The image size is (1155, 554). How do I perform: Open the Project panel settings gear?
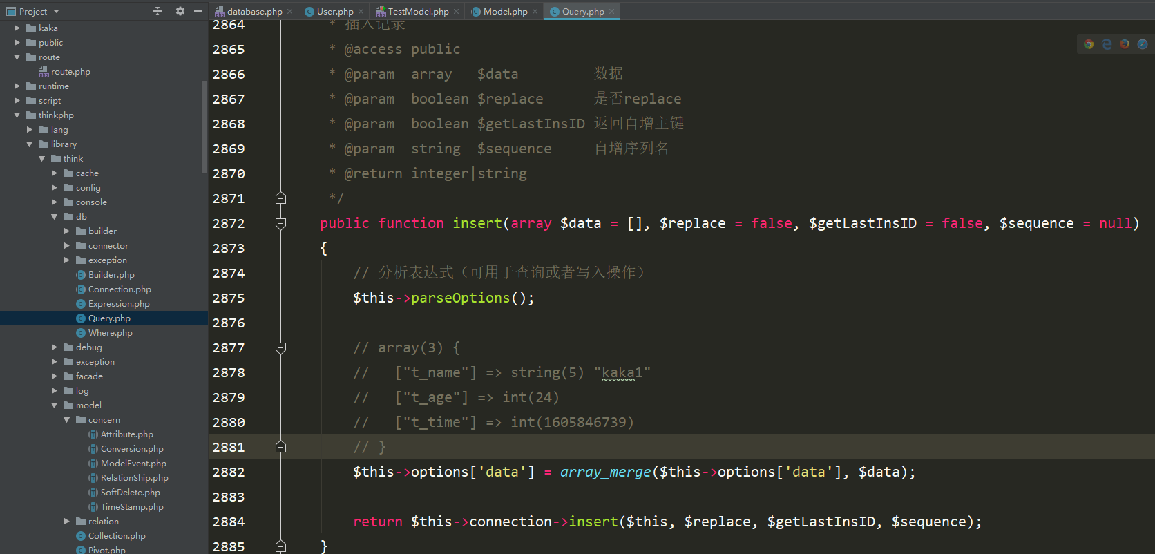click(x=180, y=11)
